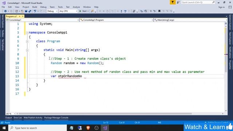Switch to the Error List tab
The width and height of the screenshot is (233, 131).
[x=18, y=118]
